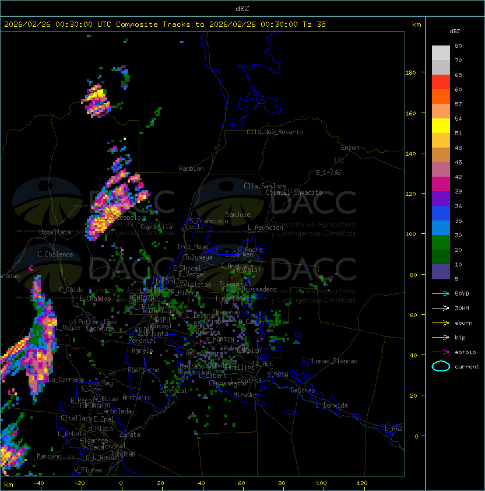Viewport: 485px width, 491px height.
Task: Click the 'Catitas' map label
Action: [x=303, y=390]
